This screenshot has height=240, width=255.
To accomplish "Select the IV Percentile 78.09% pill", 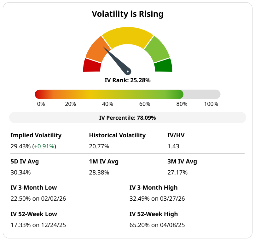I will click(x=127, y=118).
